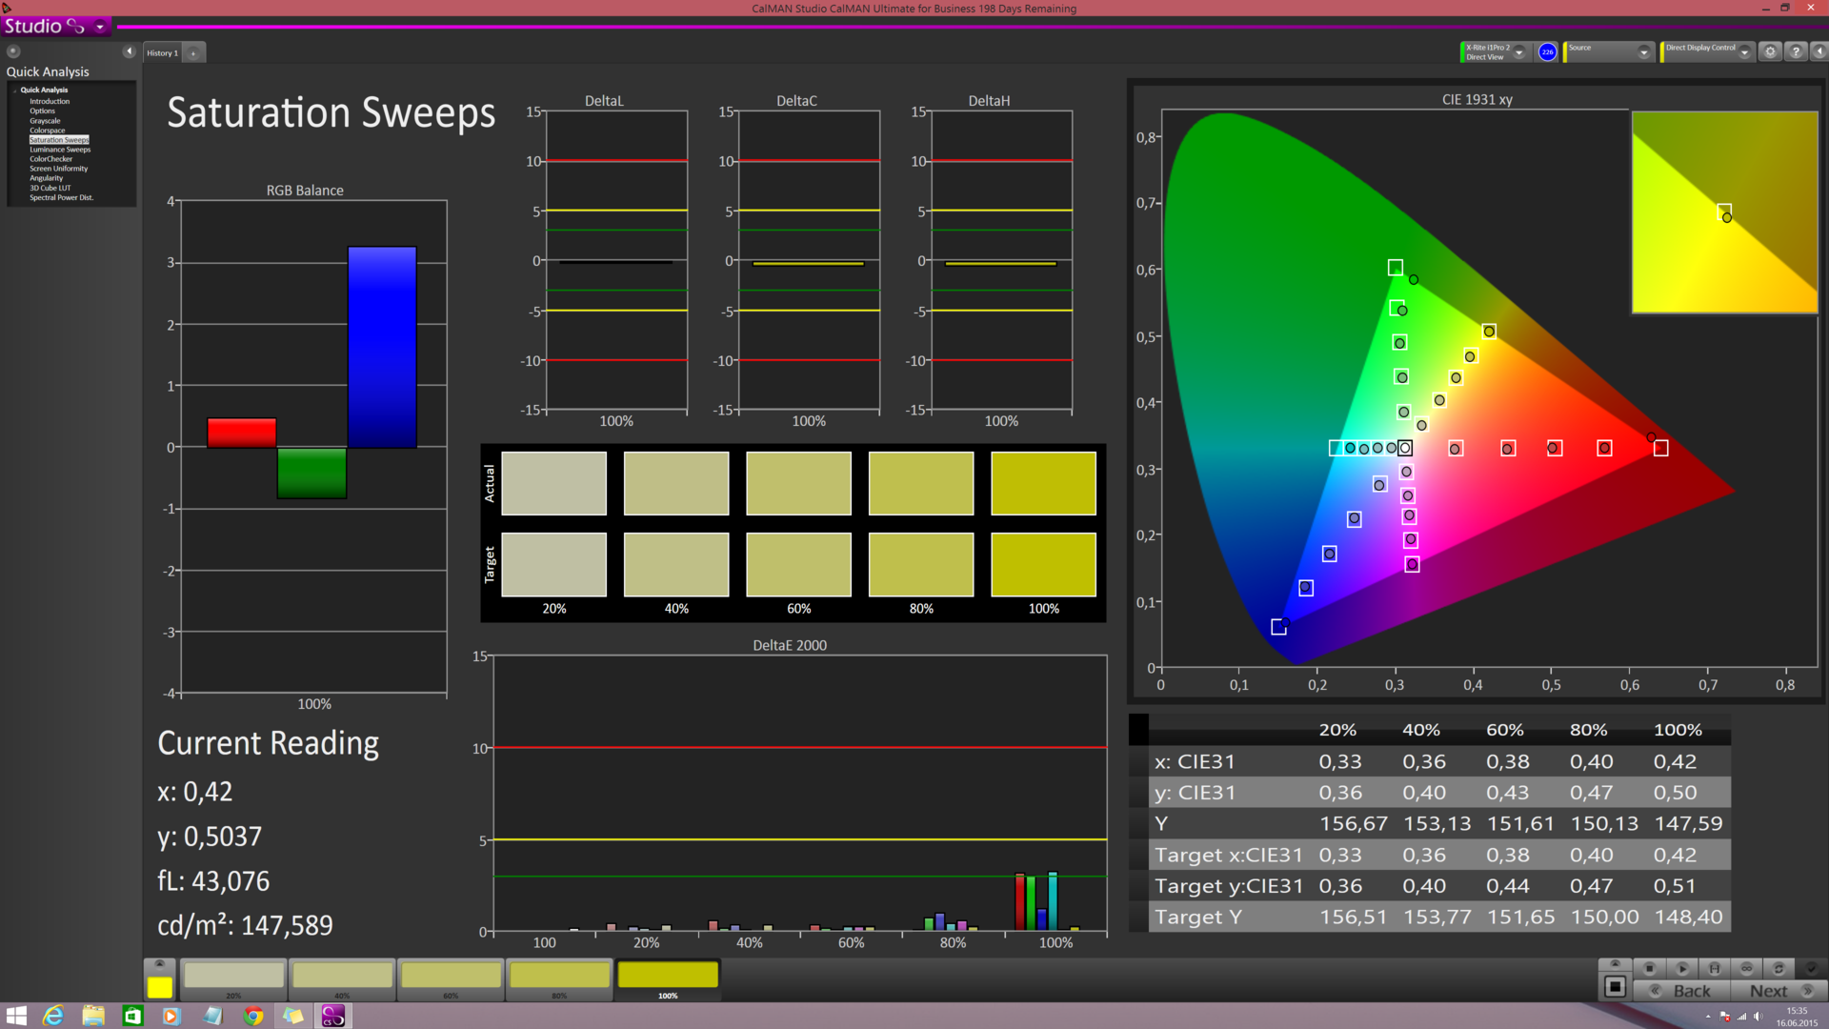This screenshot has height=1029, width=1829.
Task: Open the settings gear icon
Action: [x=1770, y=52]
